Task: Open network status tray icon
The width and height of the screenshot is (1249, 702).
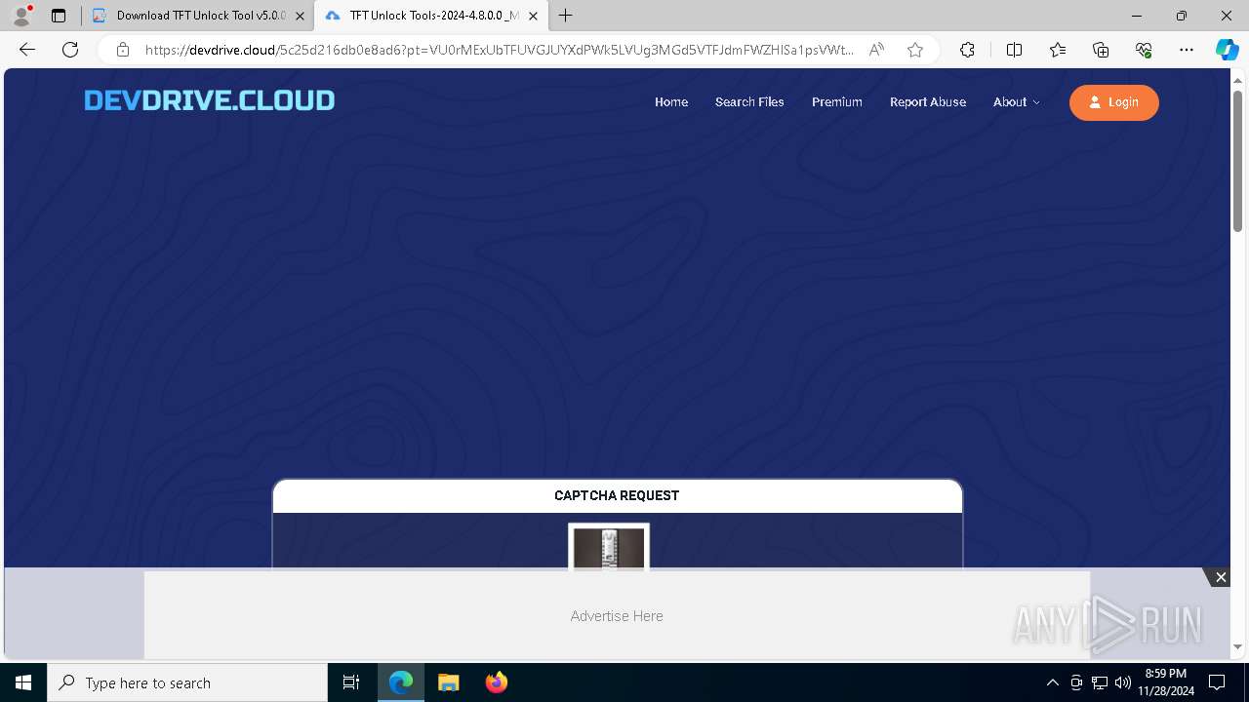Action: click(1100, 682)
